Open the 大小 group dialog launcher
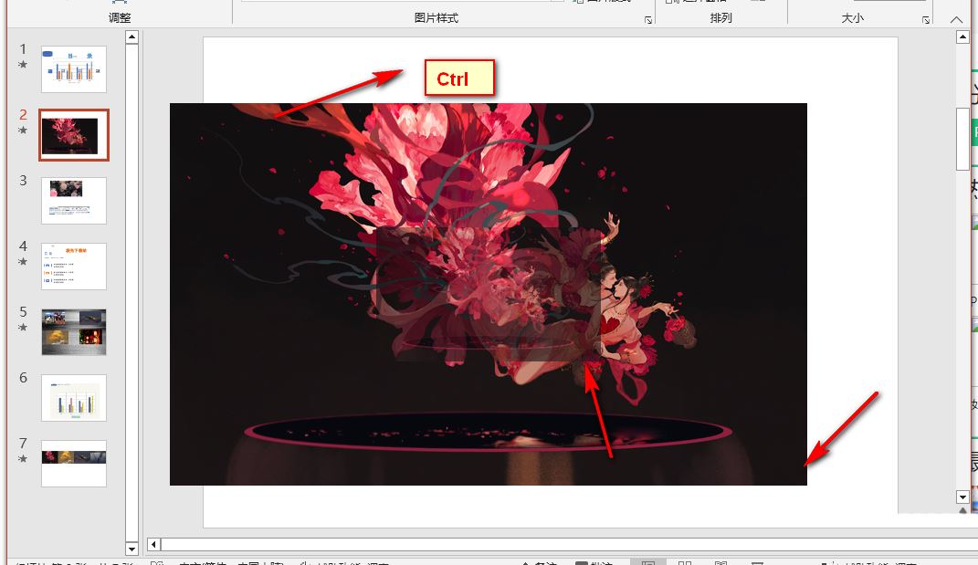Viewport: 978px width, 565px height. pos(926,20)
